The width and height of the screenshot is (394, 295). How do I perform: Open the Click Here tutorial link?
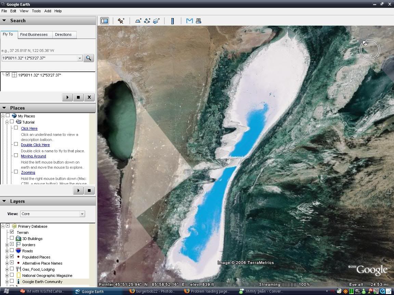tap(29, 128)
